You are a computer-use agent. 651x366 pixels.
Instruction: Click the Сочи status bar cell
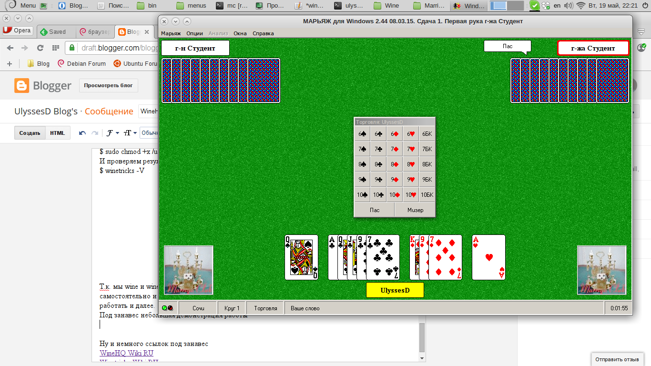coord(198,308)
